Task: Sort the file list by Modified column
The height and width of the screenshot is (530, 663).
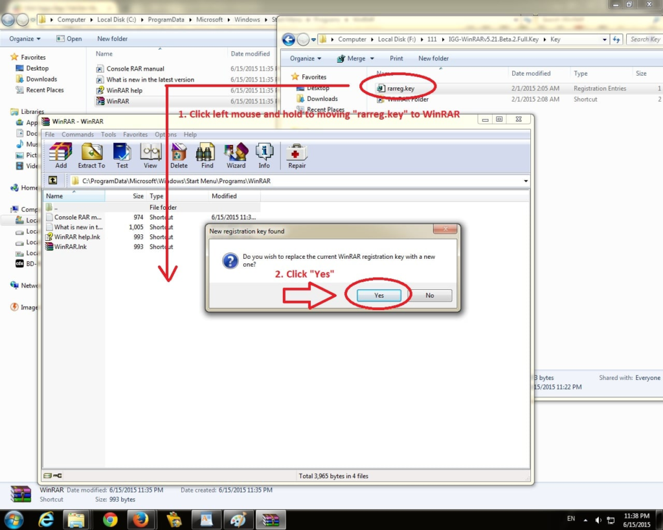Action: 224,196
